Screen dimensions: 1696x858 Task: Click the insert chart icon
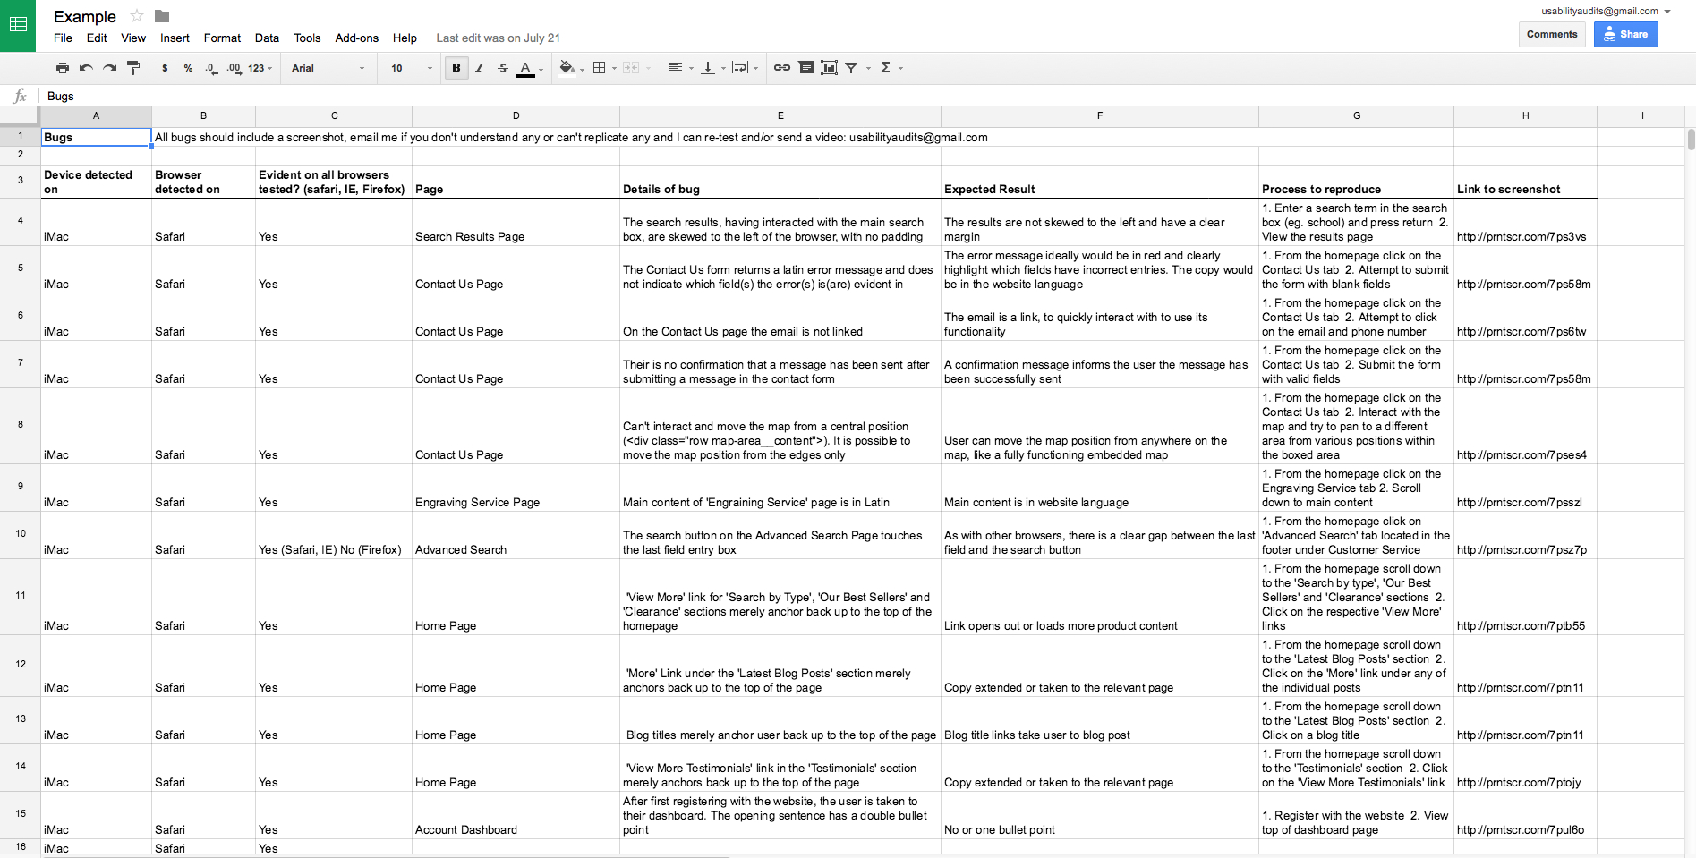click(829, 68)
